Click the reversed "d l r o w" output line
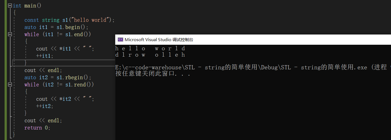Image resolution: width=391 pixels, height=140 pixels. [x=150, y=55]
